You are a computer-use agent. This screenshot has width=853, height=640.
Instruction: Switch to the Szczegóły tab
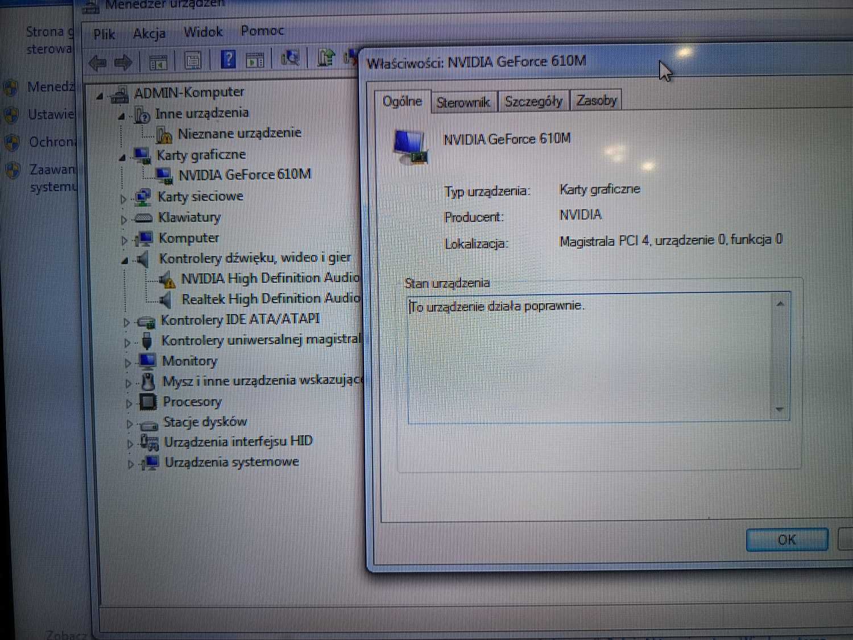(x=534, y=101)
